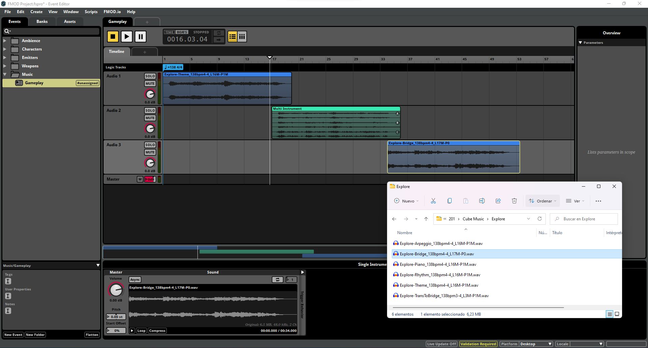
Task: Click the Audio 3 volume knob
Action: tap(150, 163)
